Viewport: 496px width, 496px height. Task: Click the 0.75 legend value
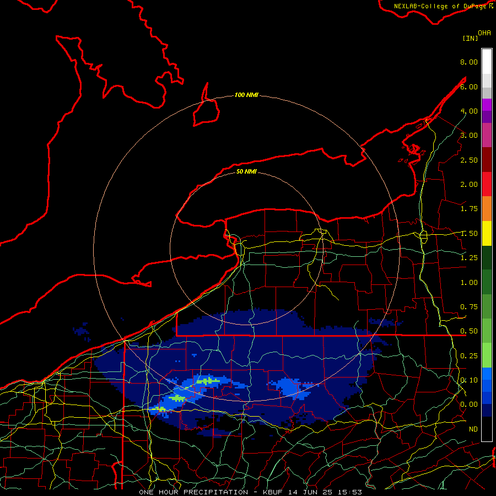(469, 307)
